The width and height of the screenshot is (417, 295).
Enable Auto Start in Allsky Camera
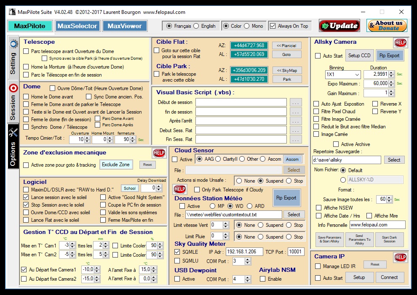318,56
